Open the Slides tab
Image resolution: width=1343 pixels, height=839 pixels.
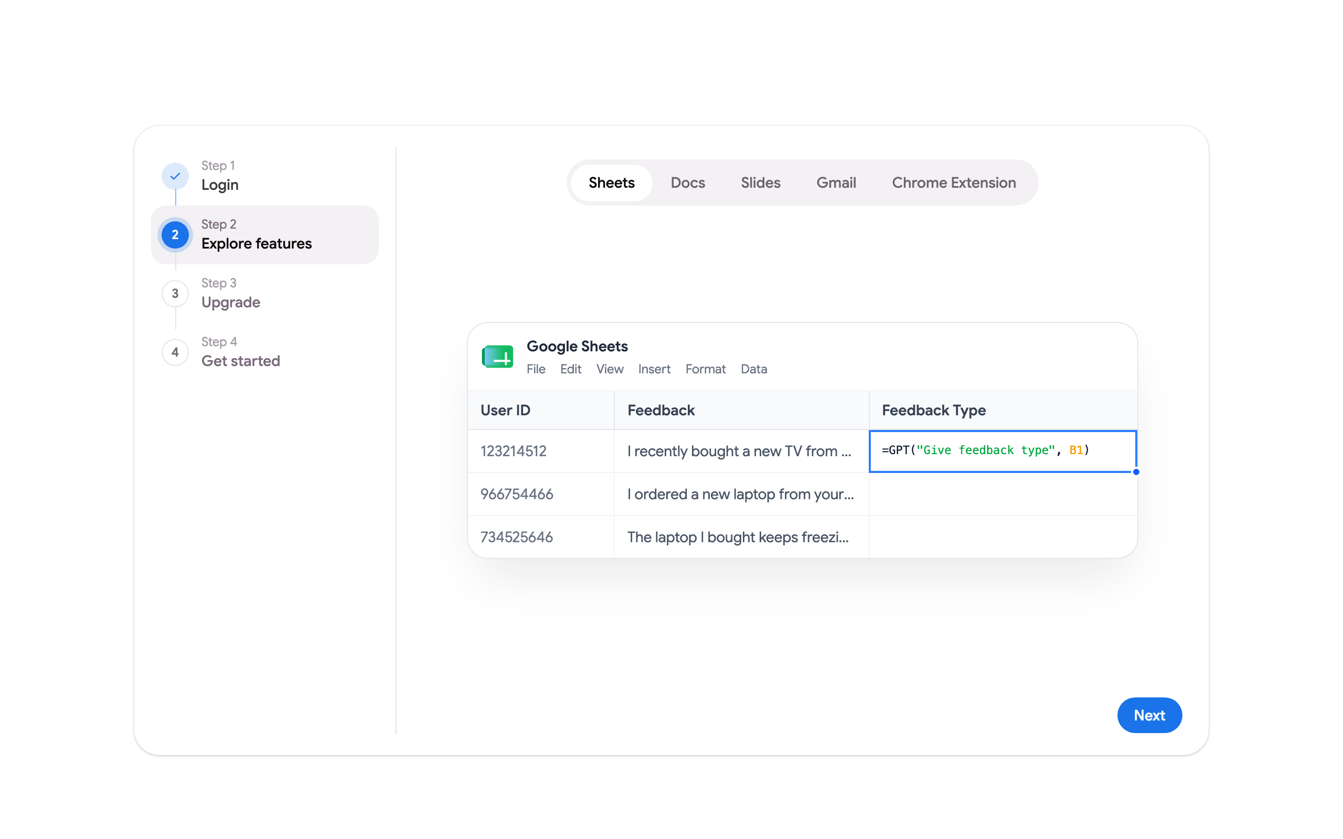[x=760, y=182]
